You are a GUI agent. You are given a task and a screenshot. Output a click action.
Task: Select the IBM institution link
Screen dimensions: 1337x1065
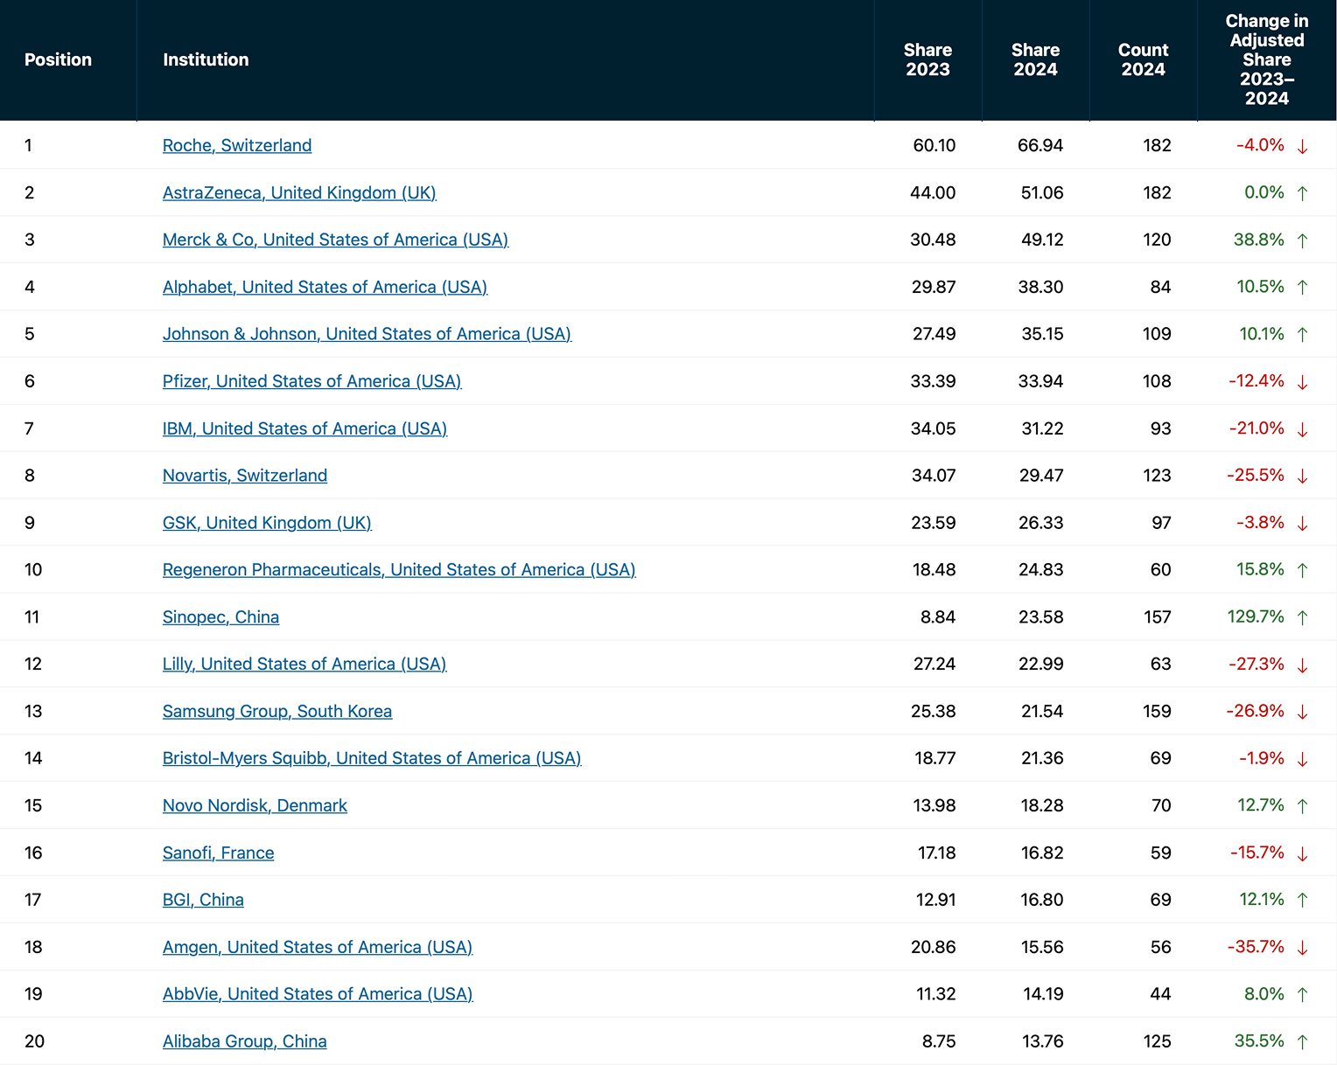click(304, 428)
